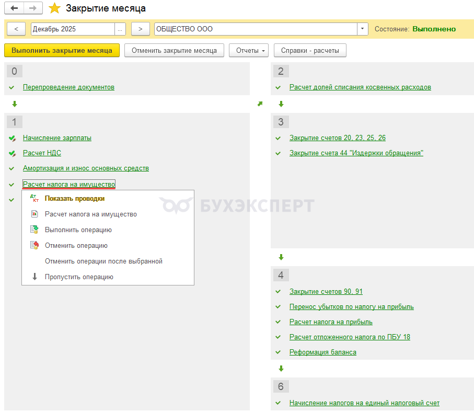Click the report icon beside Расчет налога на имущество

pos(34,214)
